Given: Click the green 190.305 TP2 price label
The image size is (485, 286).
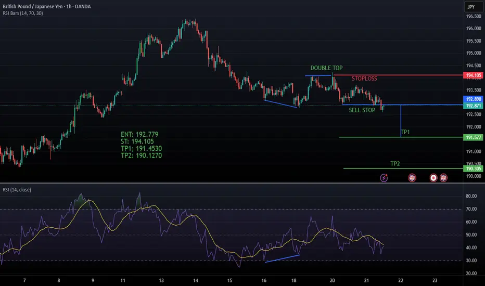Looking at the screenshot, I should pyautogui.click(x=474, y=168).
